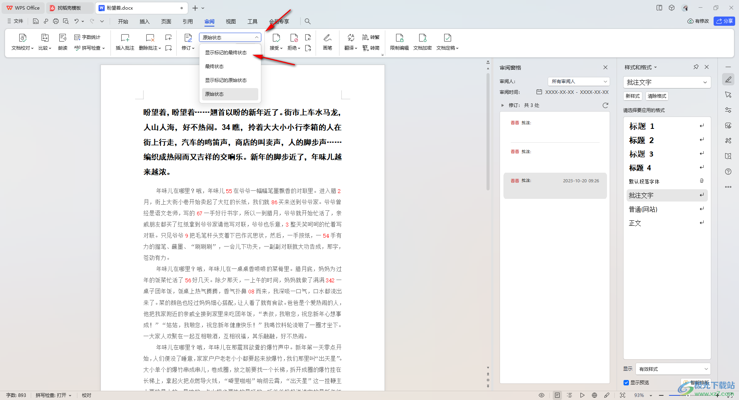Screen dimensions: 739x400
Task: Open the zoom percentage dropdown arrow
Action: 651,395
